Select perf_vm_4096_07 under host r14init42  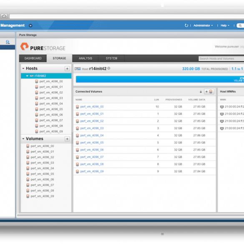click(51, 120)
